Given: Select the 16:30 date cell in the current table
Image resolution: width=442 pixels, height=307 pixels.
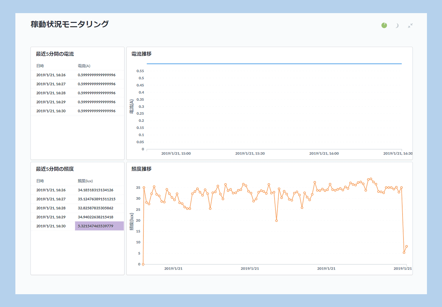Looking at the screenshot, I should tap(51, 111).
